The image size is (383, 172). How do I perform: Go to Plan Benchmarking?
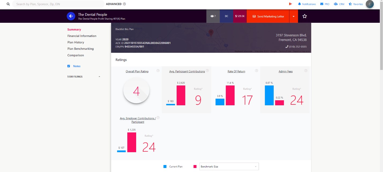(80, 49)
